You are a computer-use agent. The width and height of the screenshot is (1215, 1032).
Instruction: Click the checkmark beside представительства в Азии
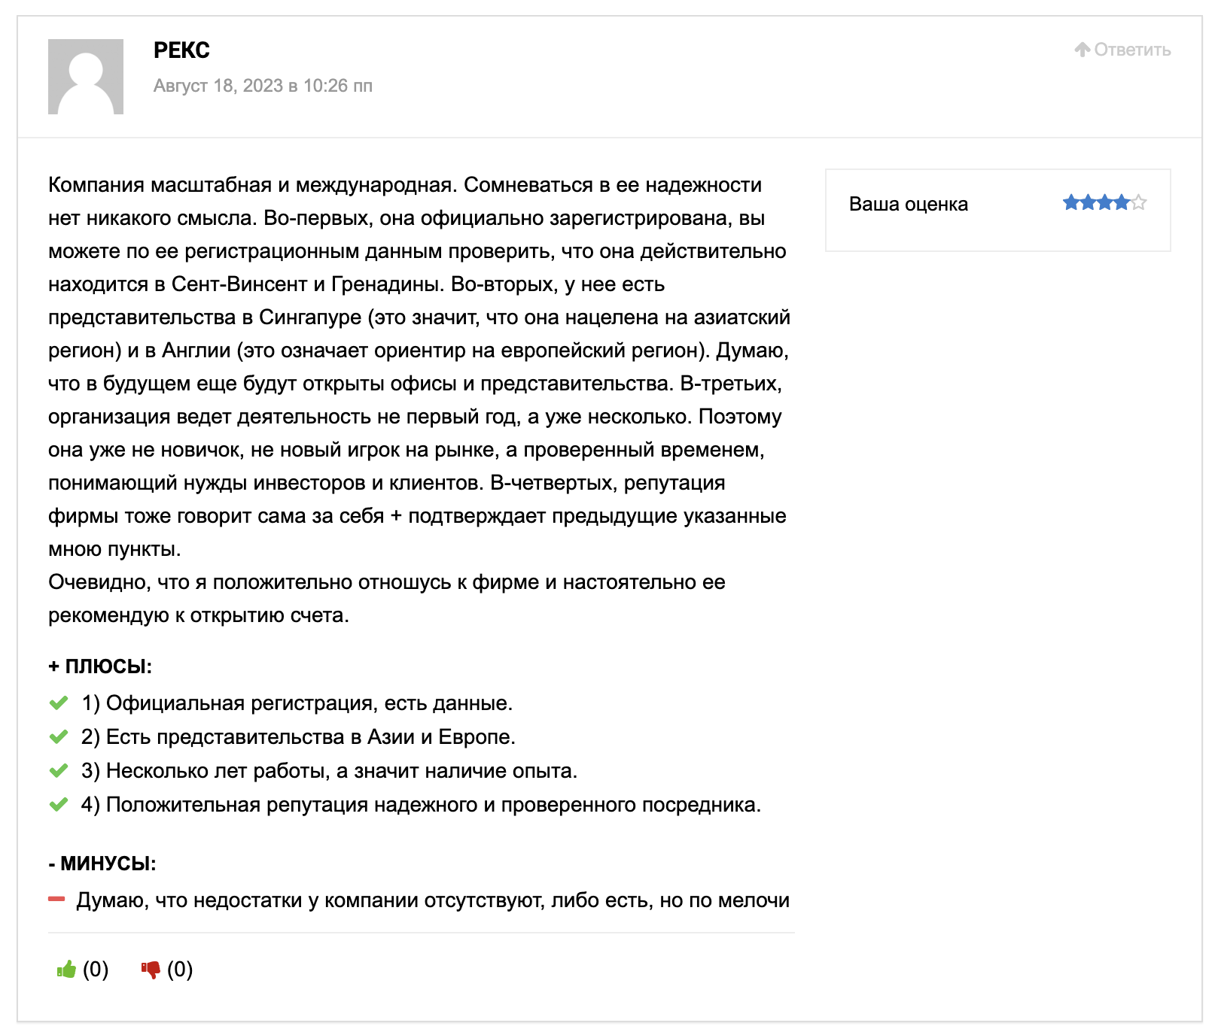tap(59, 737)
